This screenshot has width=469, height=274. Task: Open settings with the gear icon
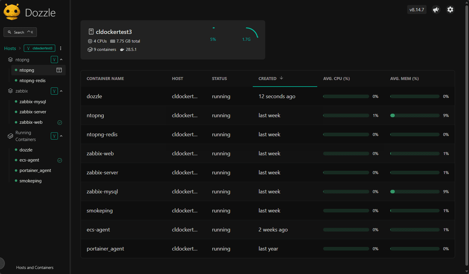[450, 10]
